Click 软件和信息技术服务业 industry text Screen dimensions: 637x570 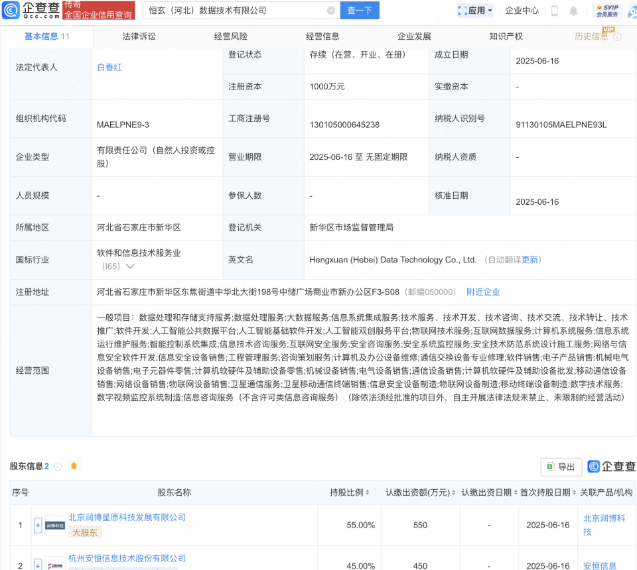click(x=139, y=253)
